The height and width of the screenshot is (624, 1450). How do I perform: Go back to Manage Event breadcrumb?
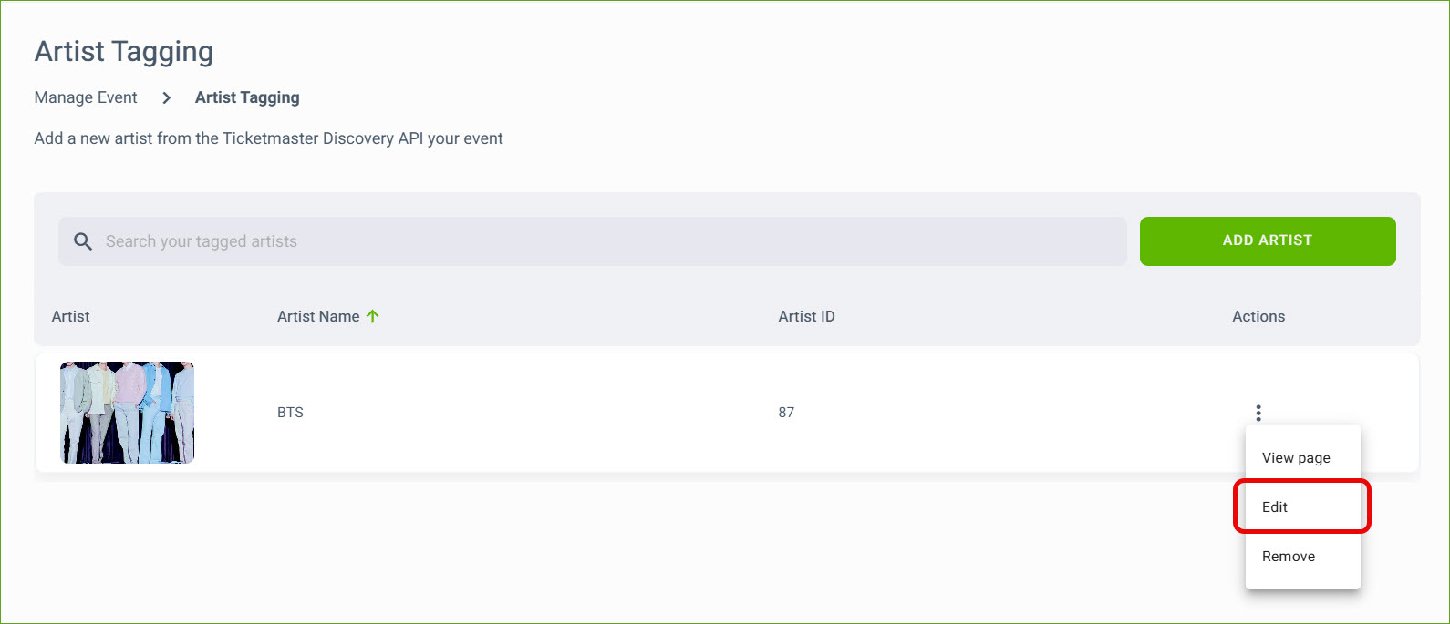point(86,97)
